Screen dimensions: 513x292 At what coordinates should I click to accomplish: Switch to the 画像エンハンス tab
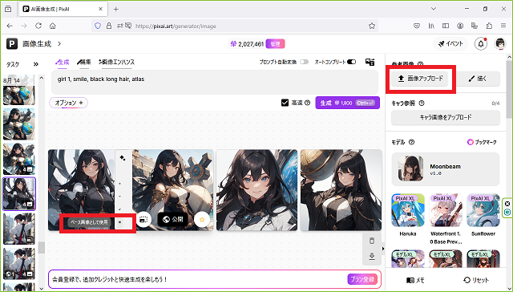[x=117, y=62]
